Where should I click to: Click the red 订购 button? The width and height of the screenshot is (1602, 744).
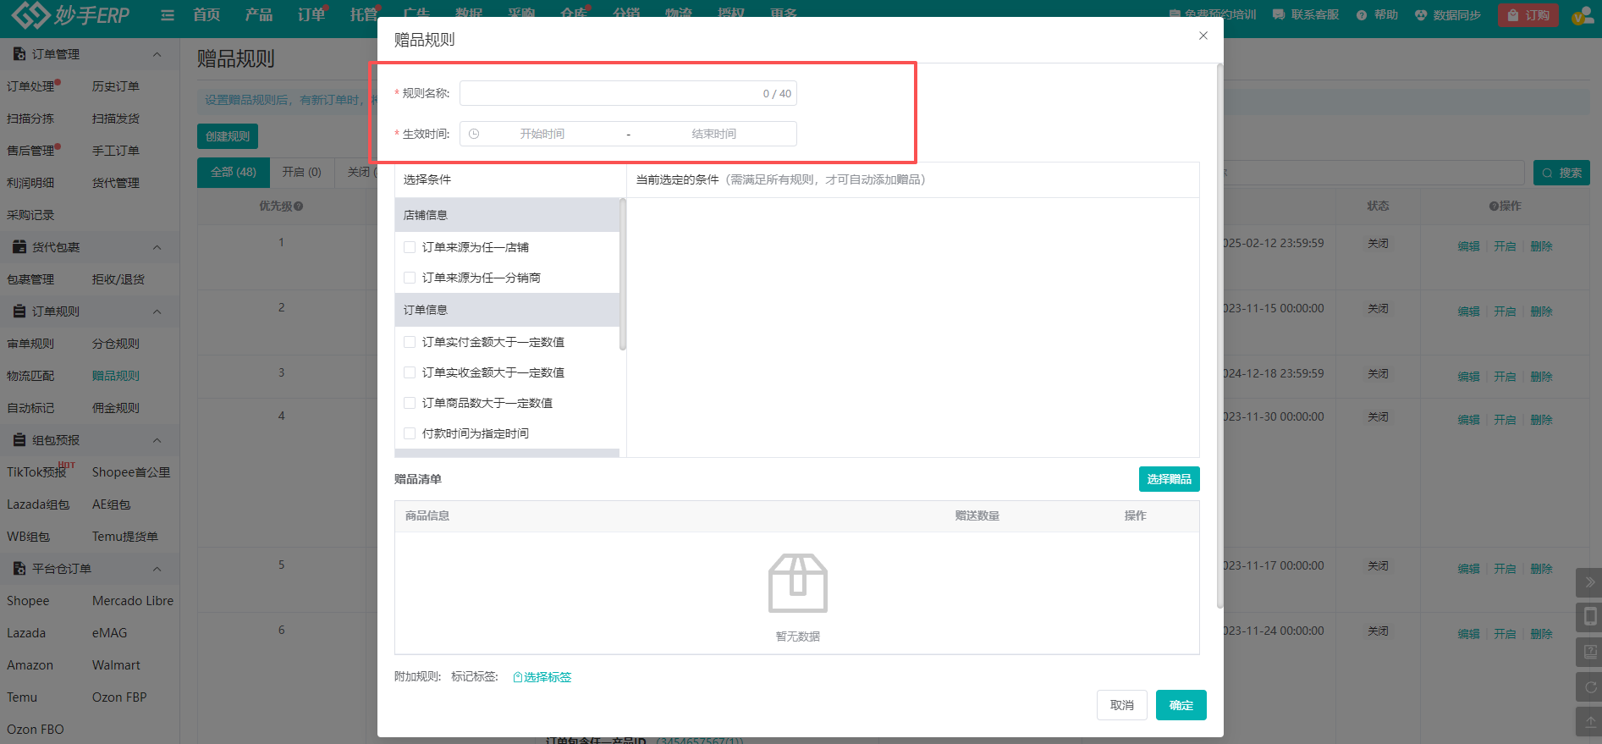pos(1528,15)
